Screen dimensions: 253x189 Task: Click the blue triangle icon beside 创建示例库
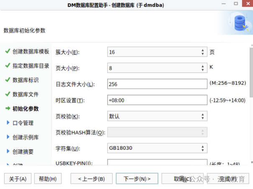[8, 137]
